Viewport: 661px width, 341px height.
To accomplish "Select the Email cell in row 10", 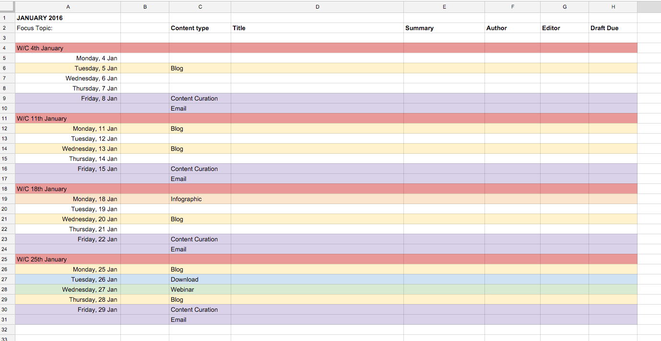I will 200,109.
